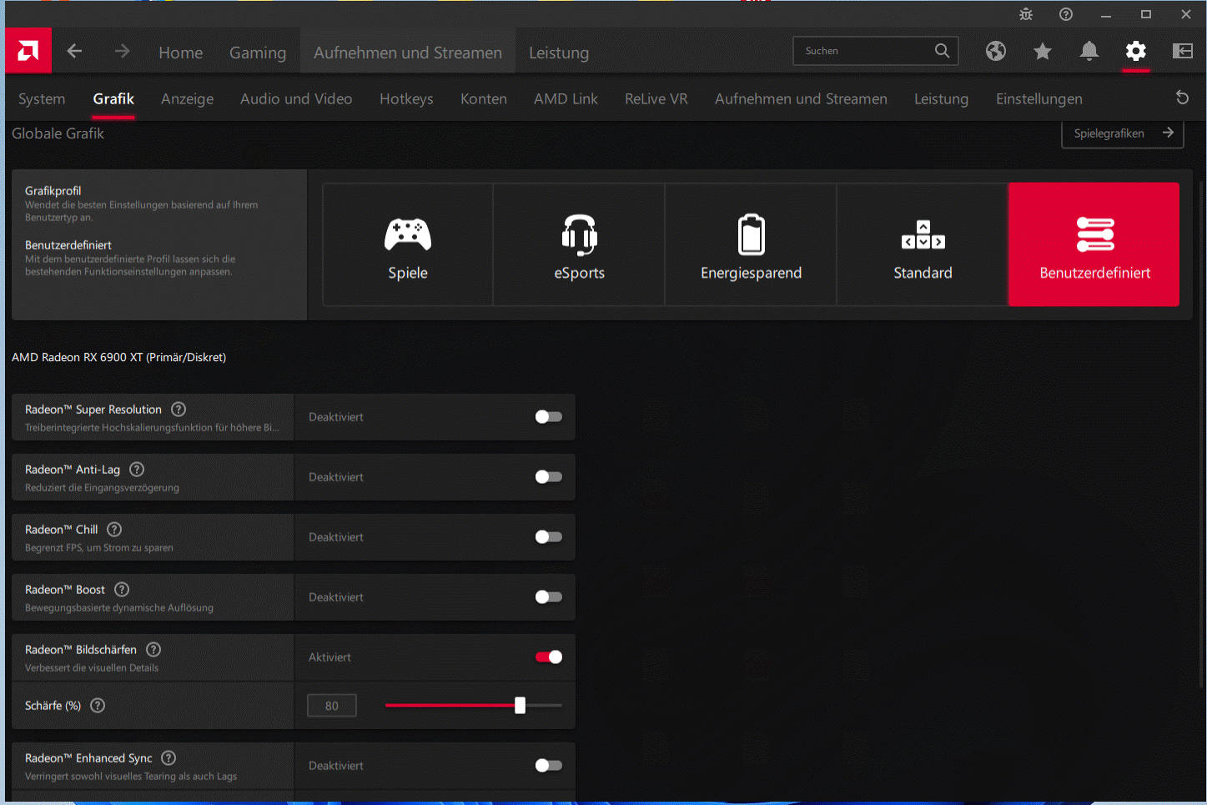Switch to Konten tab
The image size is (1207, 805).
pos(484,98)
